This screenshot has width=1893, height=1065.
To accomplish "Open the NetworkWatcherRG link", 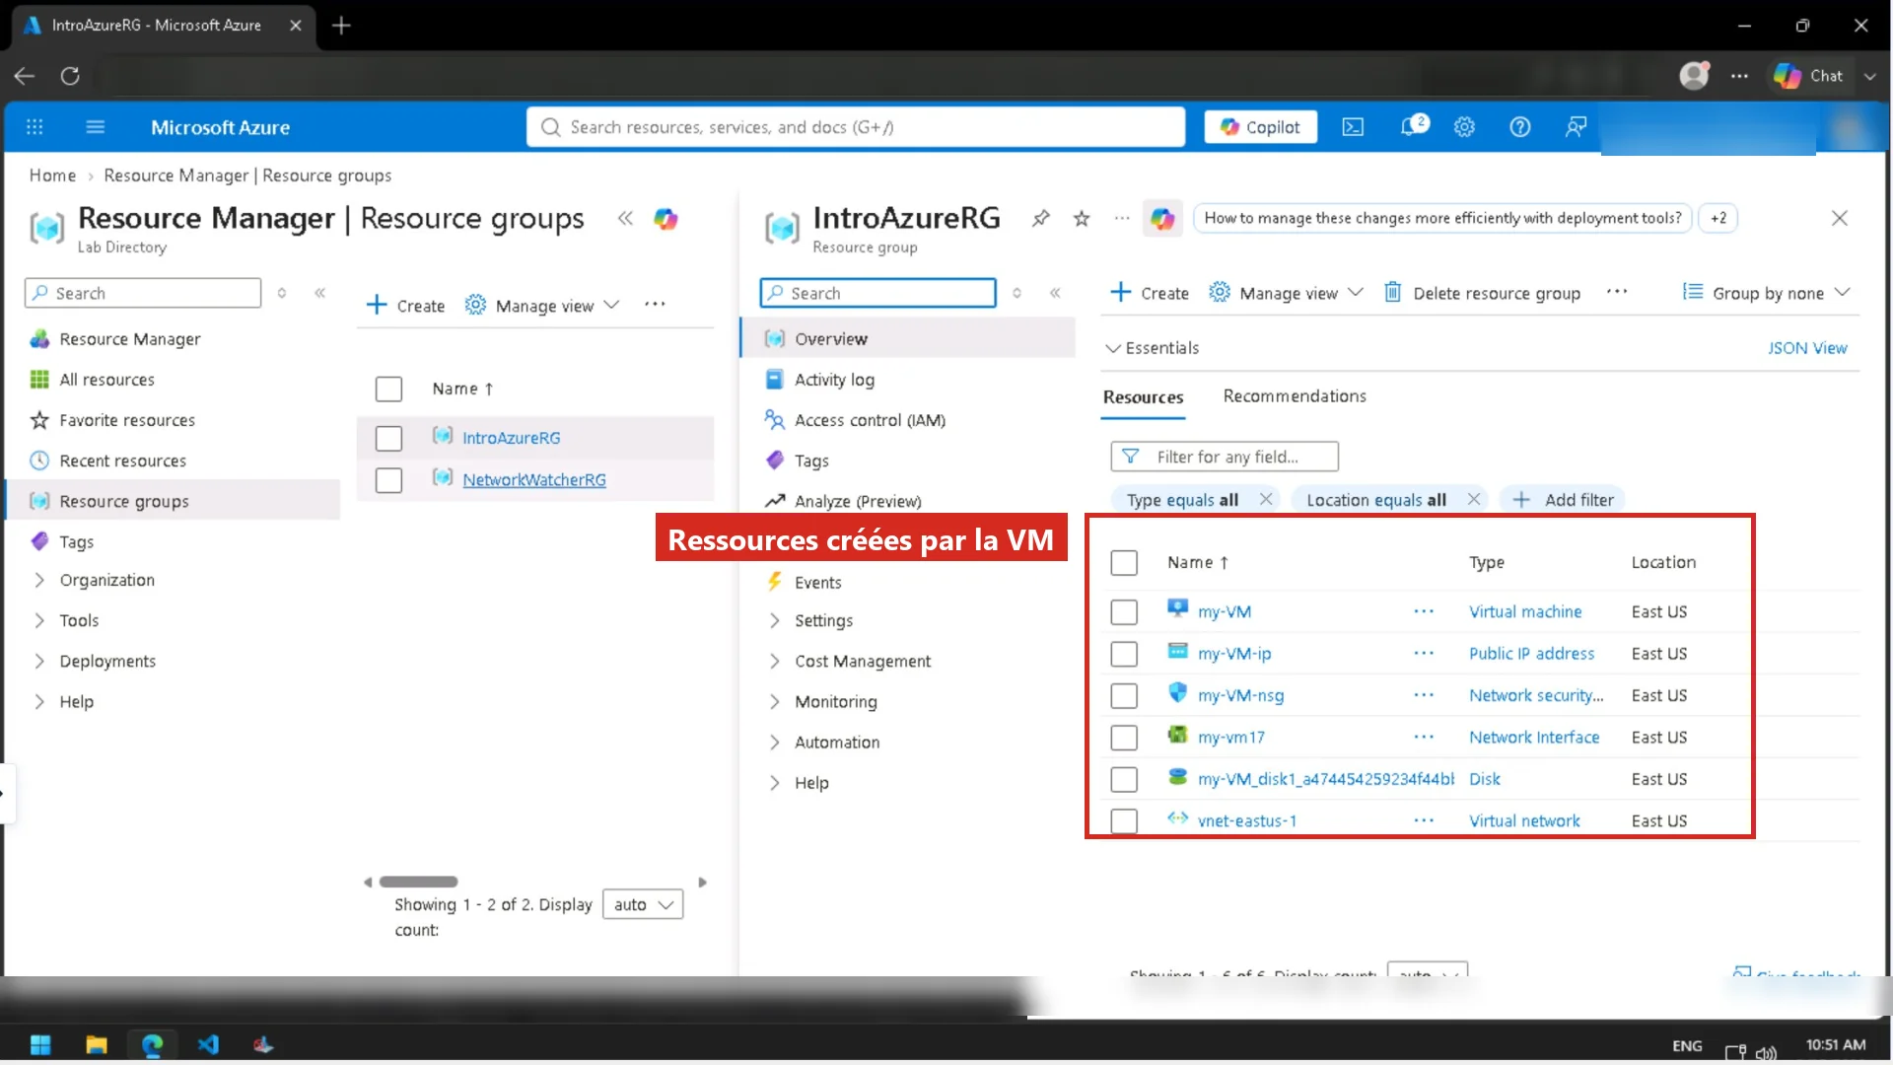I will (x=534, y=480).
